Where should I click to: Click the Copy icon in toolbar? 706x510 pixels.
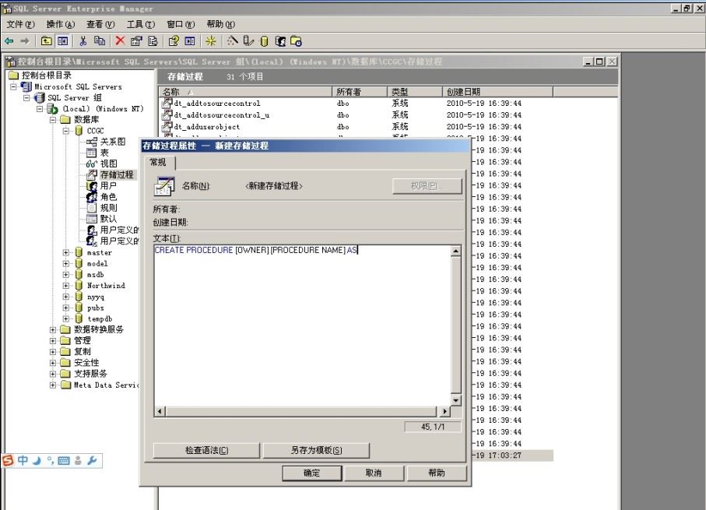pos(100,41)
